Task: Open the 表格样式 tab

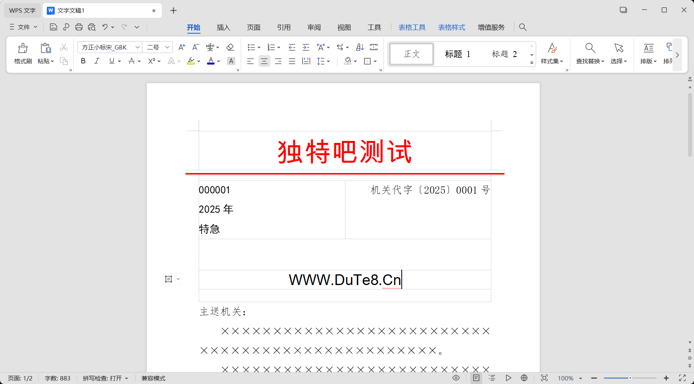Action: click(452, 27)
